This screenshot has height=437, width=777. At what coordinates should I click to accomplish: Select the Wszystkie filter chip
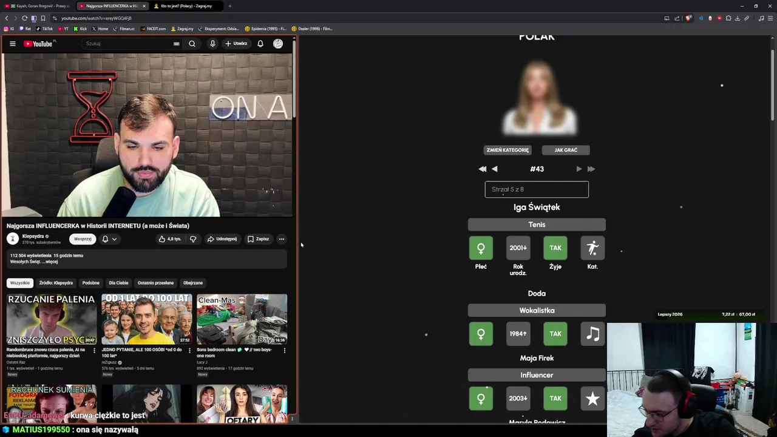point(20,283)
